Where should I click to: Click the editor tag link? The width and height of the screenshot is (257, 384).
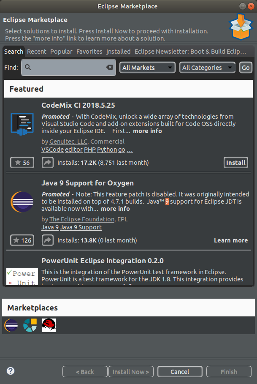[74, 150]
